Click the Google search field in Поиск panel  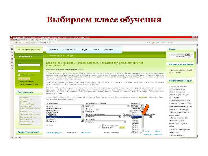coord(177,55)
